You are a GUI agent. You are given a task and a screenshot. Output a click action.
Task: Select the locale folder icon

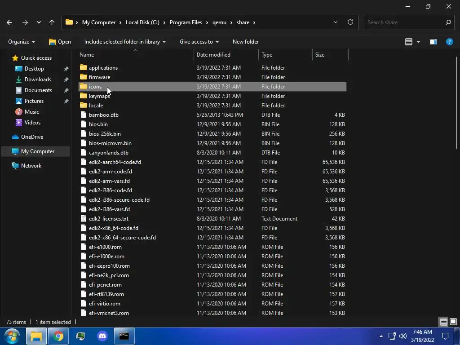[83, 105]
